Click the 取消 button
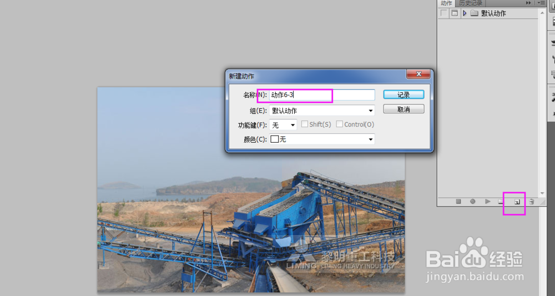Screen dimensions: 555x296 [x=403, y=109]
